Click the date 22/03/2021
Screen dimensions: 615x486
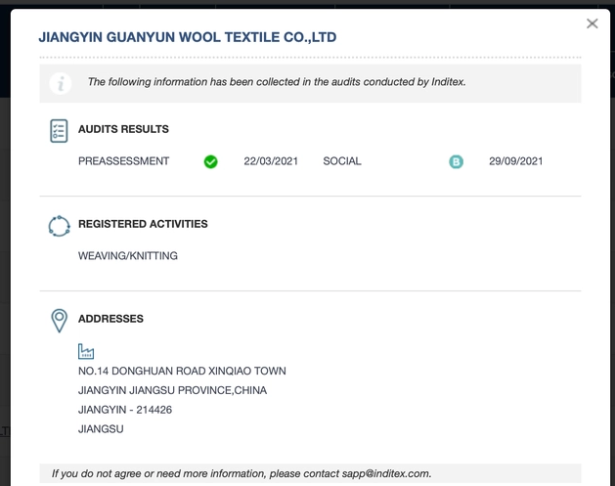[271, 161]
